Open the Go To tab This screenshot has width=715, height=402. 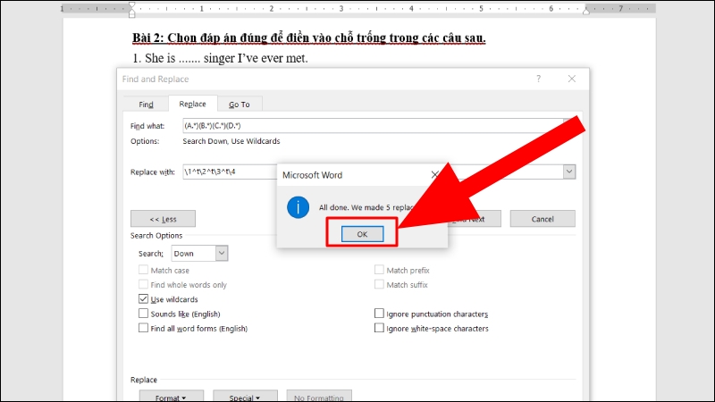240,105
